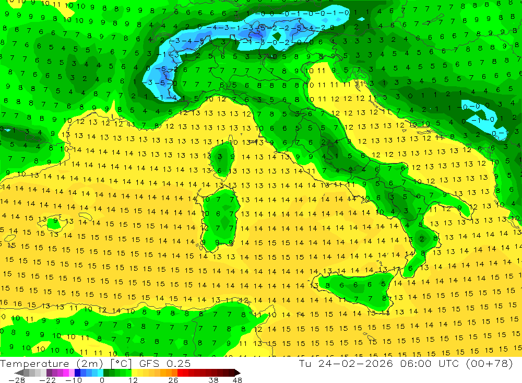Click the "GFS 0.25" model label
This screenshot has height=383, width=522.
[165, 364]
